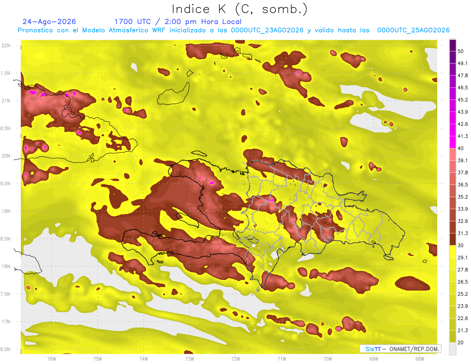The image size is (471, 364).
Task: Click the legend value '21.3'
Action: click(x=462, y=331)
